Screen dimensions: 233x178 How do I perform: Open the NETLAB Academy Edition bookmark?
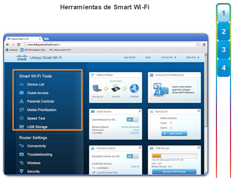(x=33, y=50)
